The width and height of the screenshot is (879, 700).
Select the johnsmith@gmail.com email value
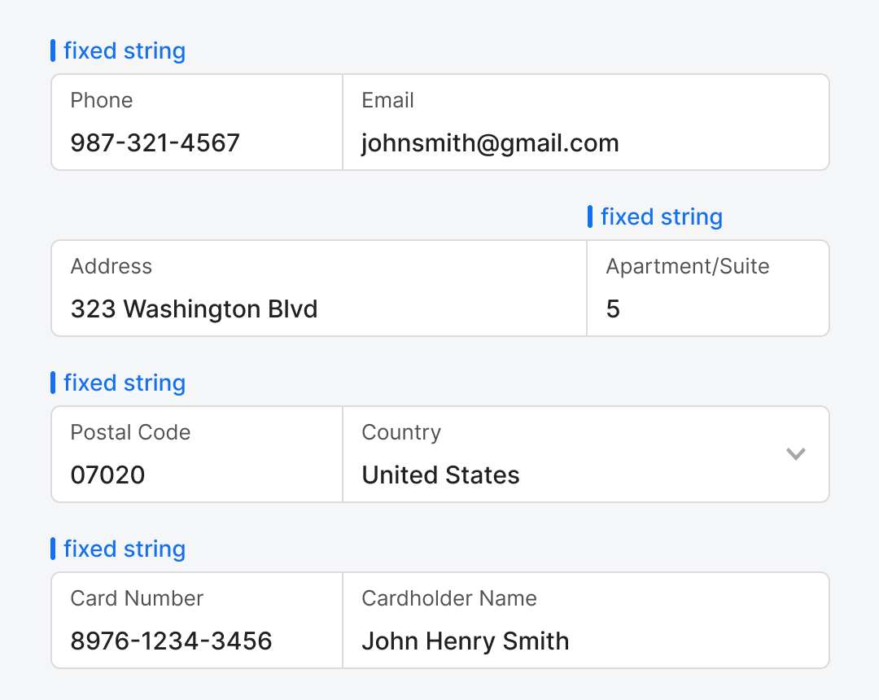[x=490, y=143]
